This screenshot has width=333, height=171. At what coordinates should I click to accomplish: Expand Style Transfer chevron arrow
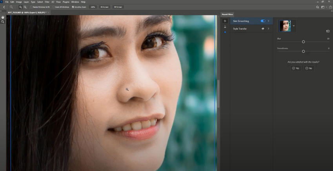tap(268, 29)
